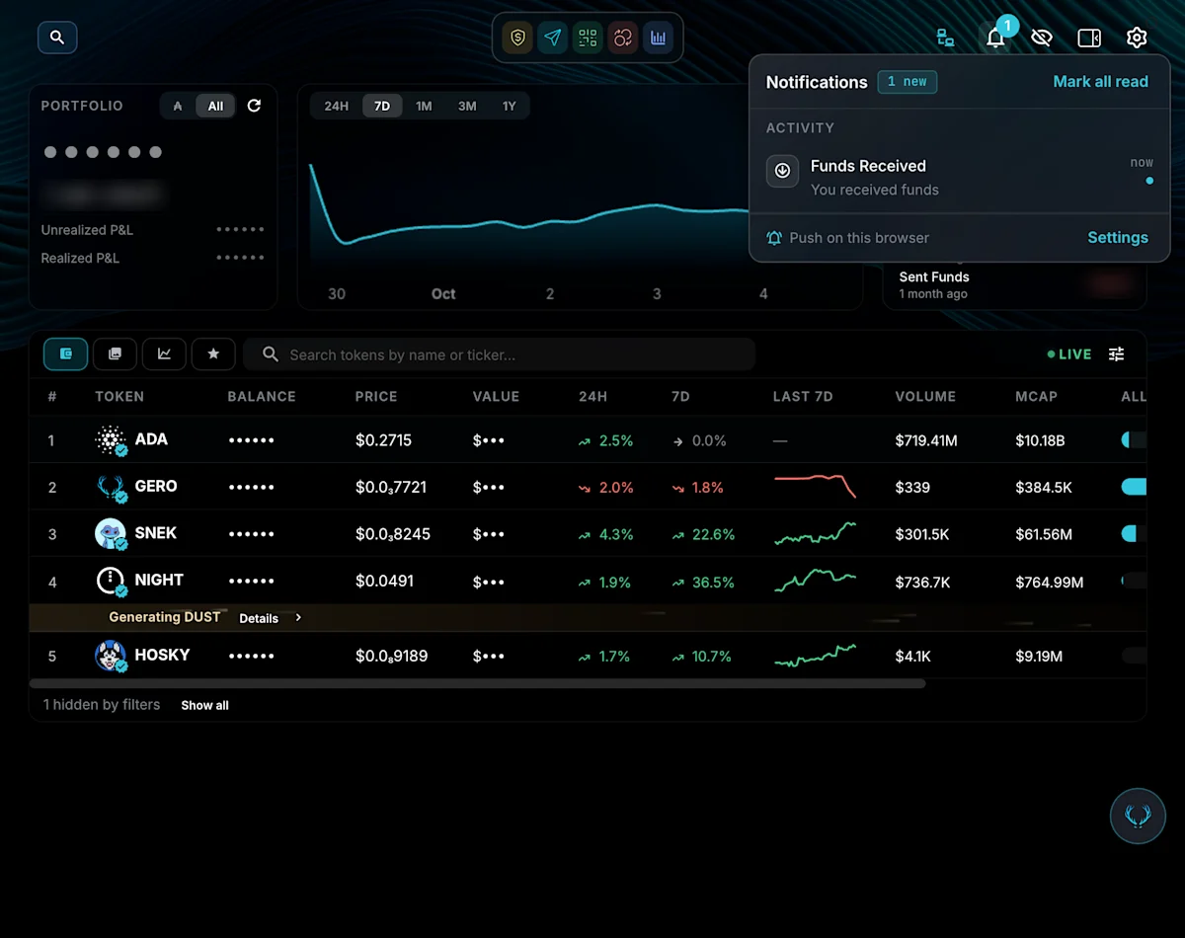
Task: Open the line chart view icon
Action: pyautogui.click(x=164, y=353)
